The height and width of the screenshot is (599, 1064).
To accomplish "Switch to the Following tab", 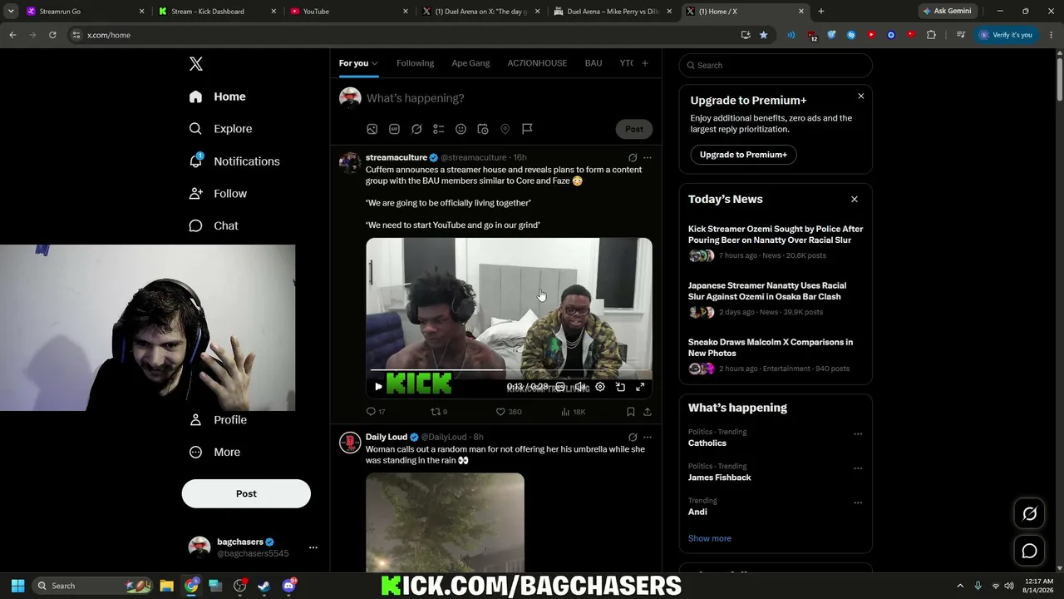I will point(415,63).
